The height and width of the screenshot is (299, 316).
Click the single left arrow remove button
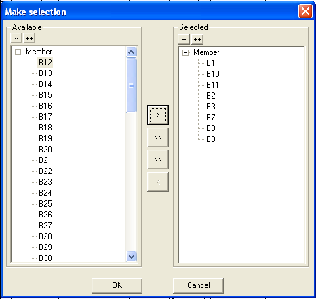click(x=158, y=181)
